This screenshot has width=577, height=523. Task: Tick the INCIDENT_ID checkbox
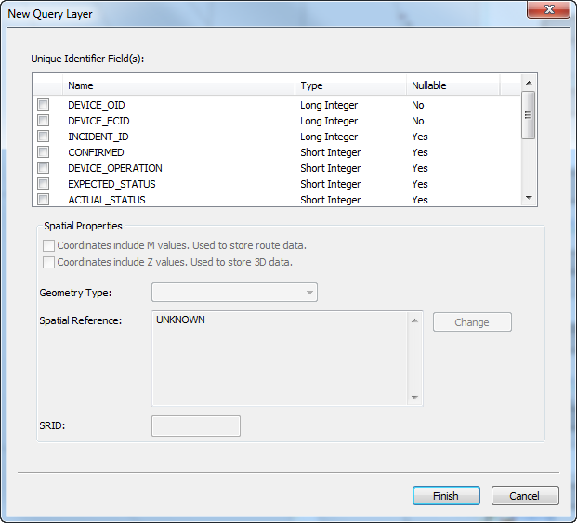click(x=43, y=137)
